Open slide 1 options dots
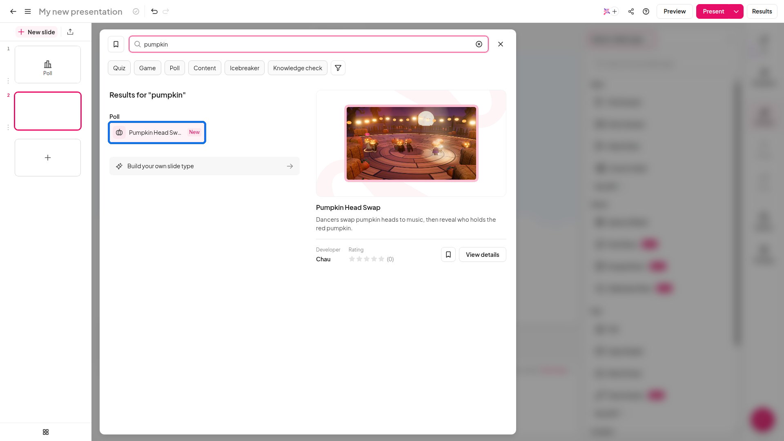 [8, 81]
